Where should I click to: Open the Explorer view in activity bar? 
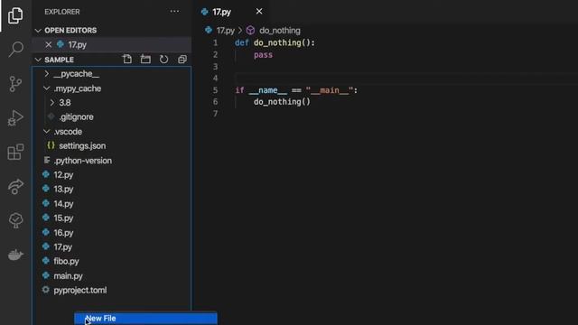click(x=15, y=15)
